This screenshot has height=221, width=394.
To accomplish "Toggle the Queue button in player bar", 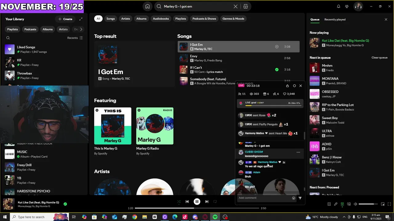I will click(342, 204).
